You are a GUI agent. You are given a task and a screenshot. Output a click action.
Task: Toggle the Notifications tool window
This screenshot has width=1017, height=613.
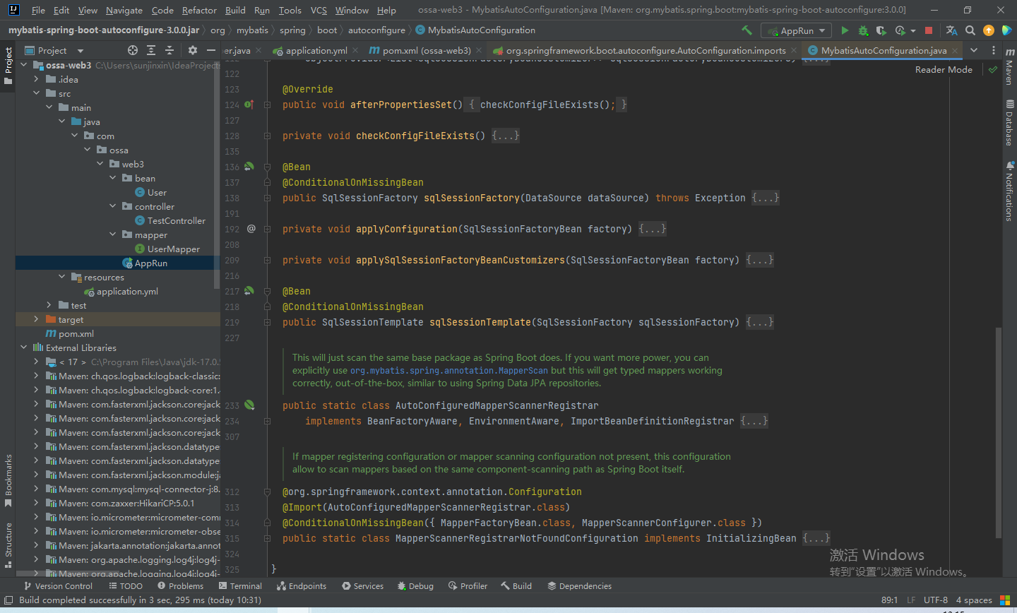(1009, 191)
